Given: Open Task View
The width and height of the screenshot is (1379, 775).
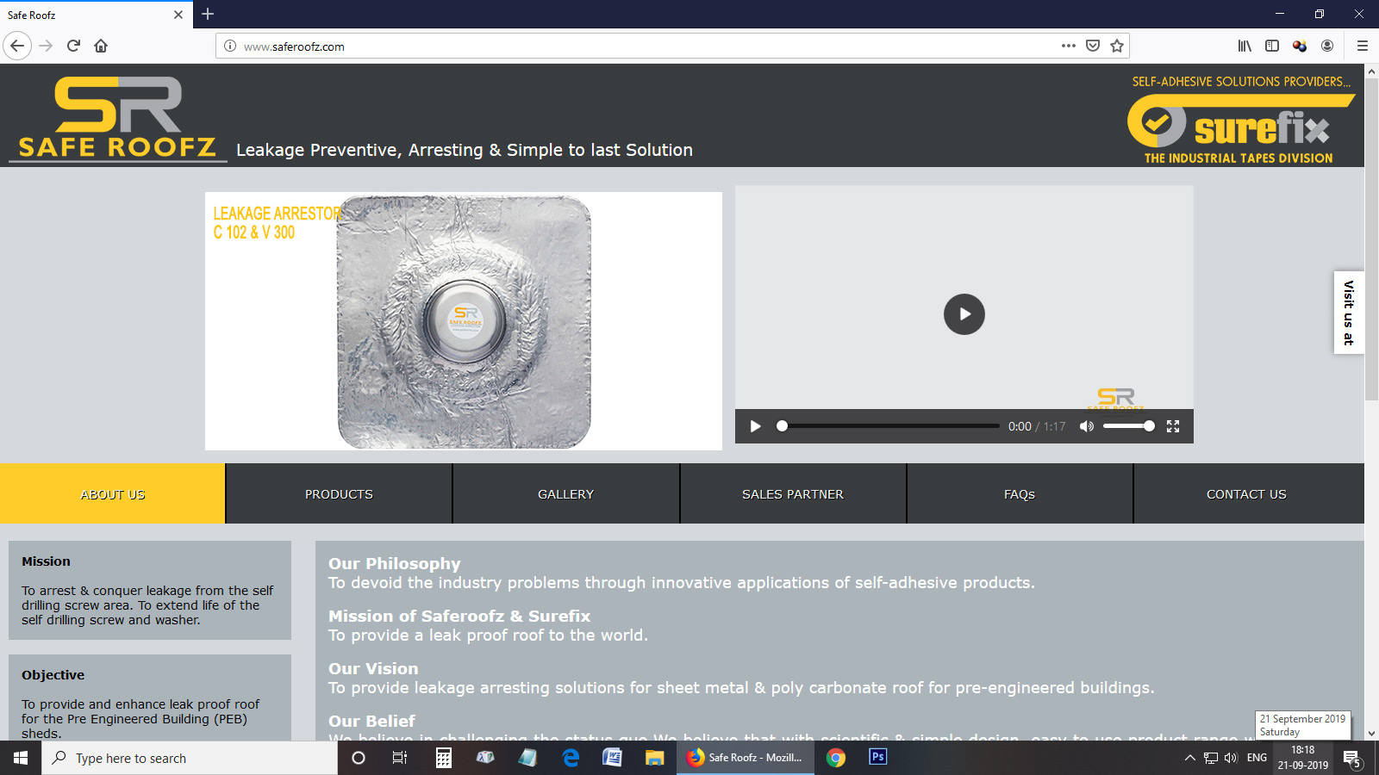Looking at the screenshot, I should [x=400, y=758].
